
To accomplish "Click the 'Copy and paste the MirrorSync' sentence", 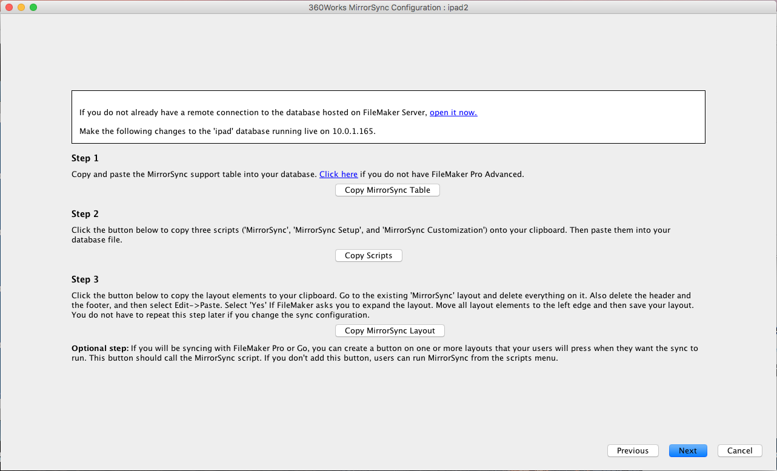I will click(x=195, y=175).
